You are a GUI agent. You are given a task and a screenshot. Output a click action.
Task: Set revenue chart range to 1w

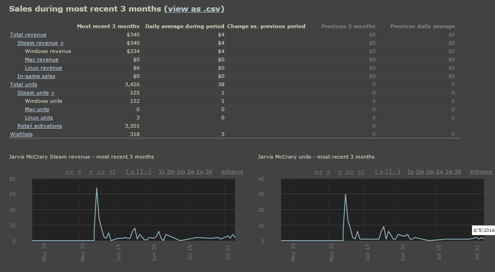[x=200, y=171]
